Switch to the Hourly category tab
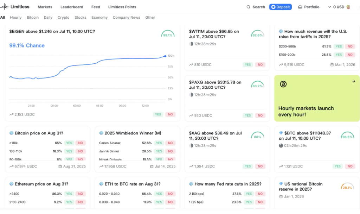The width and height of the screenshot is (360, 214). [x=16, y=18]
